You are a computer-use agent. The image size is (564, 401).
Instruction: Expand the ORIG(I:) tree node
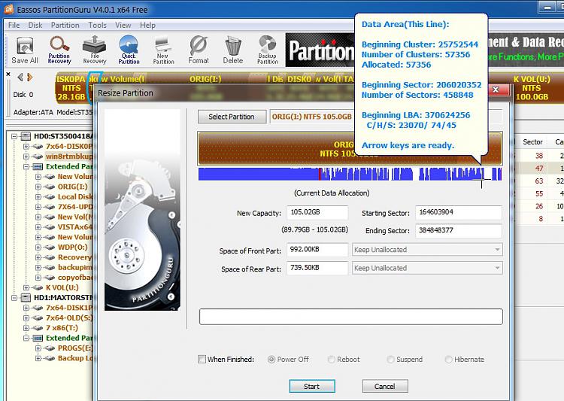(x=38, y=187)
